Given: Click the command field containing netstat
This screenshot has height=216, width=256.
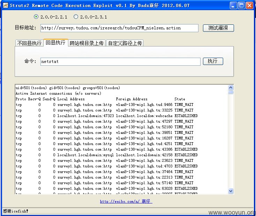Looking at the screenshot, I should (x=120, y=62).
